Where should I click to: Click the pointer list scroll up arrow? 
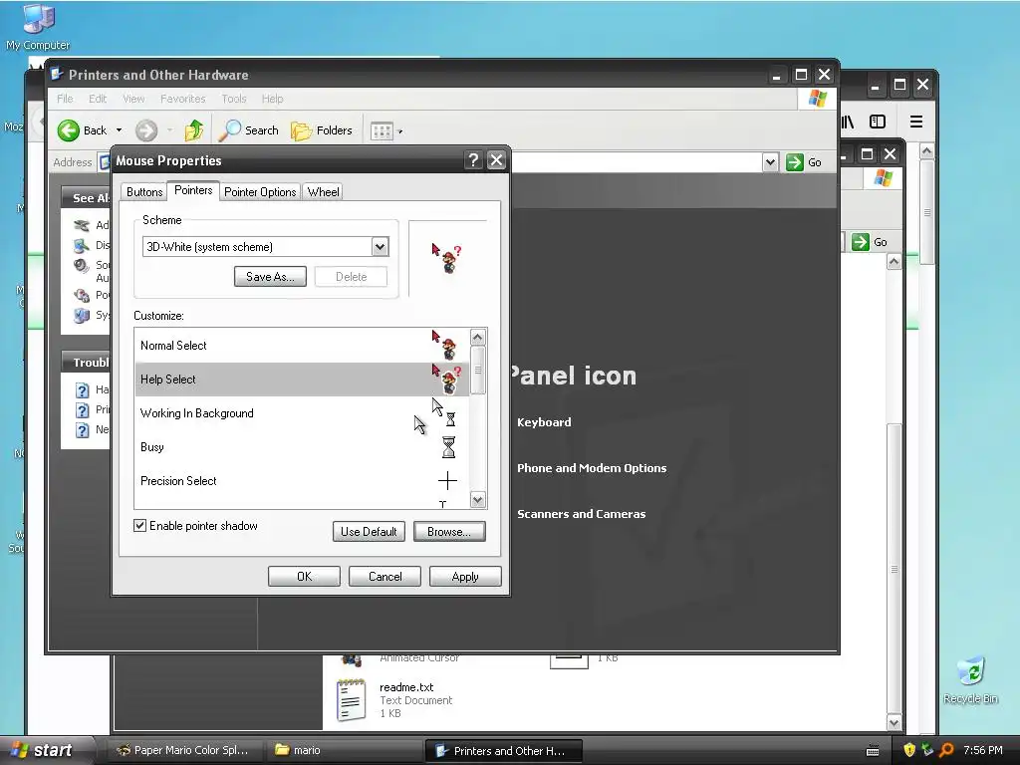coord(477,337)
